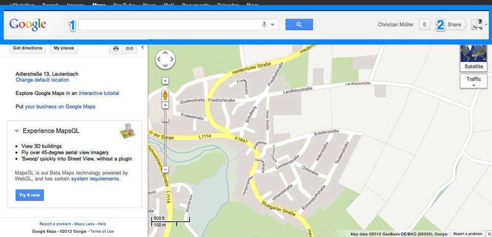Pan the map left with arrow control

coord(159,59)
